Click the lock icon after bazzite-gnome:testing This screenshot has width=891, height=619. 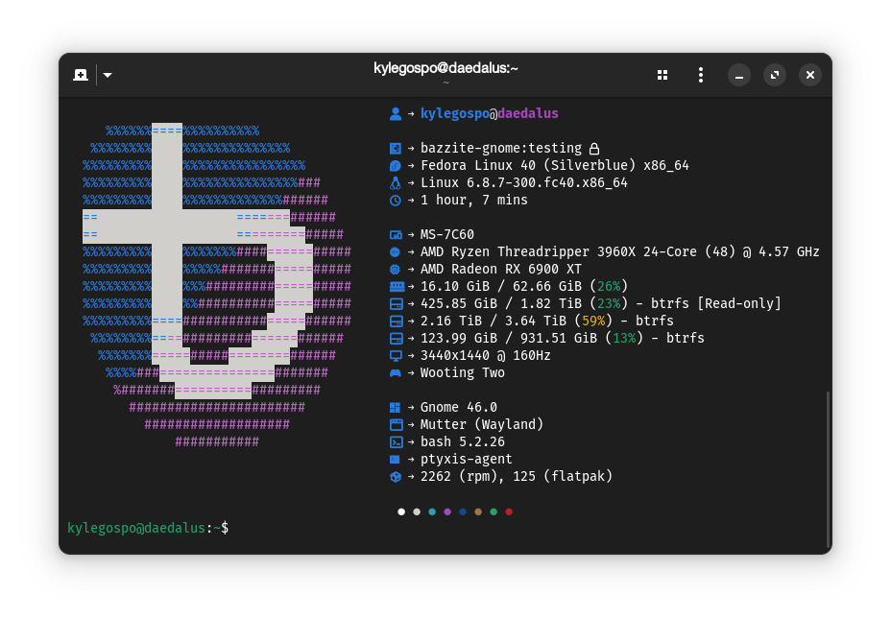[594, 149]
